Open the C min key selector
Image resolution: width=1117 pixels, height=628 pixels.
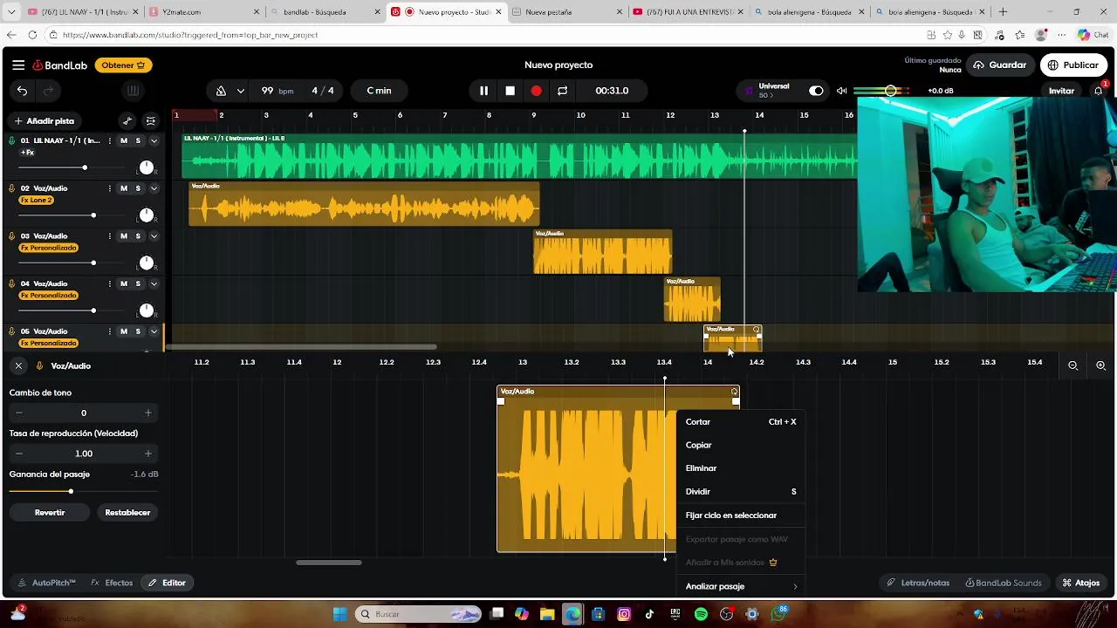point(379,91)
